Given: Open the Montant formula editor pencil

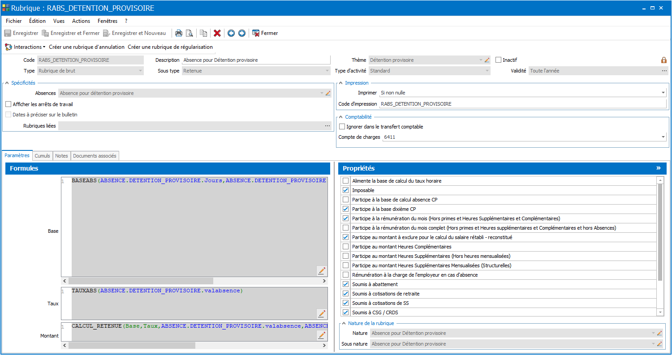Looking at the screenshot, I should [x=322, y=335].
